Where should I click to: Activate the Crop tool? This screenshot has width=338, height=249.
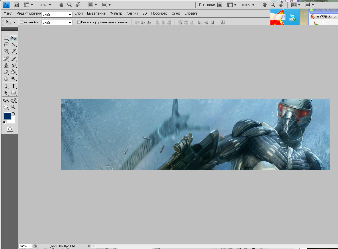click(6, 51)
